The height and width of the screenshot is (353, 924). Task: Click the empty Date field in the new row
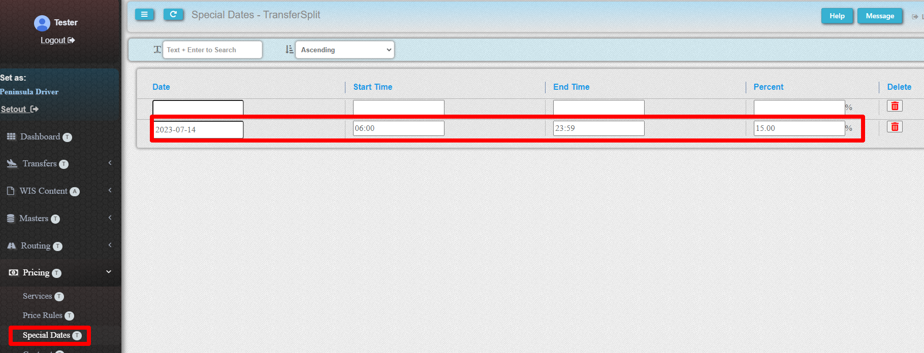tap(198, 108)
